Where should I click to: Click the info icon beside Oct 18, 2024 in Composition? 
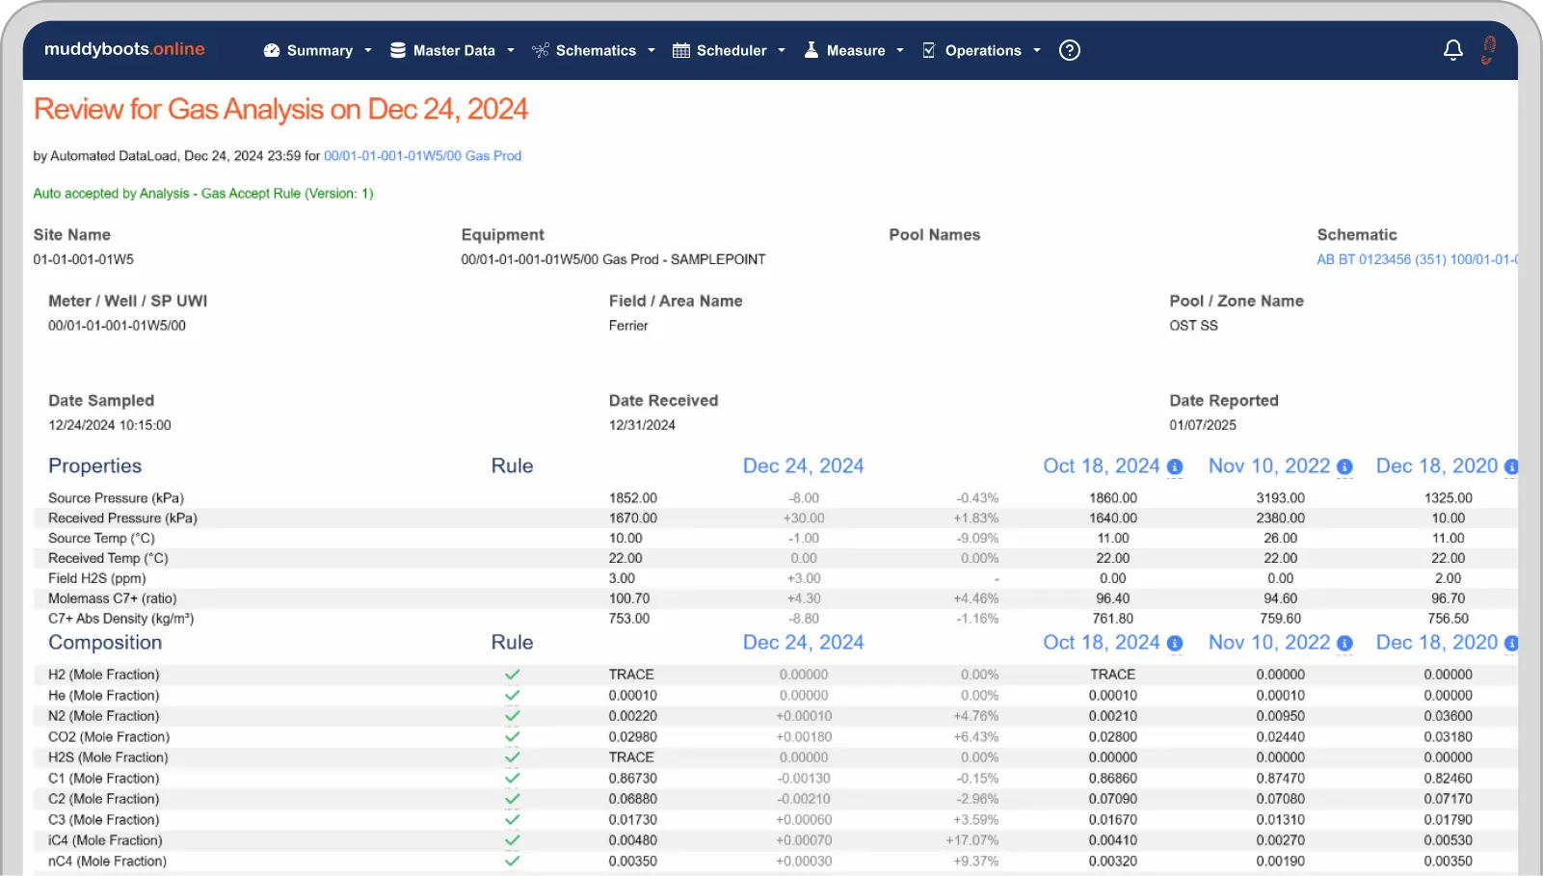pyautogui.click(x=1175, y=644)
